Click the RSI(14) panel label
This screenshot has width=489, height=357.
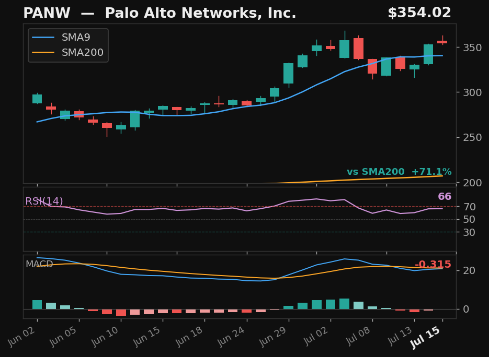coord(44,201)
